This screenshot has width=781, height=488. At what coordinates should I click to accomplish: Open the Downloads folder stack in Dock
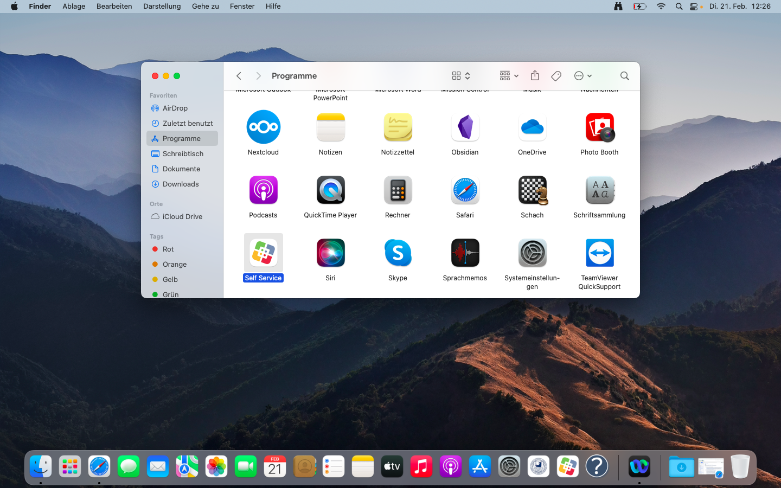[x=681, y=466]
